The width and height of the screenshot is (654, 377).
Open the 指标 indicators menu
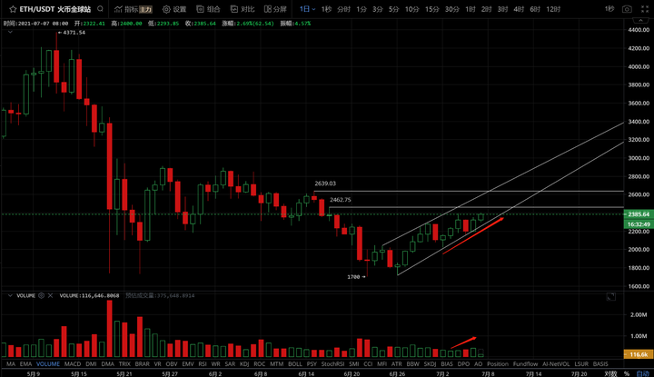tap(126, 9)
